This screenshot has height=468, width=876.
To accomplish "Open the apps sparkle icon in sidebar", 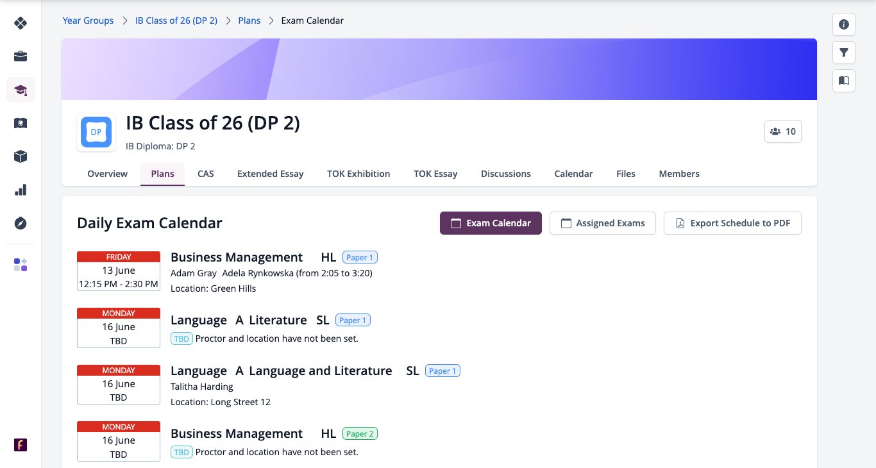I will click(21, 265).
